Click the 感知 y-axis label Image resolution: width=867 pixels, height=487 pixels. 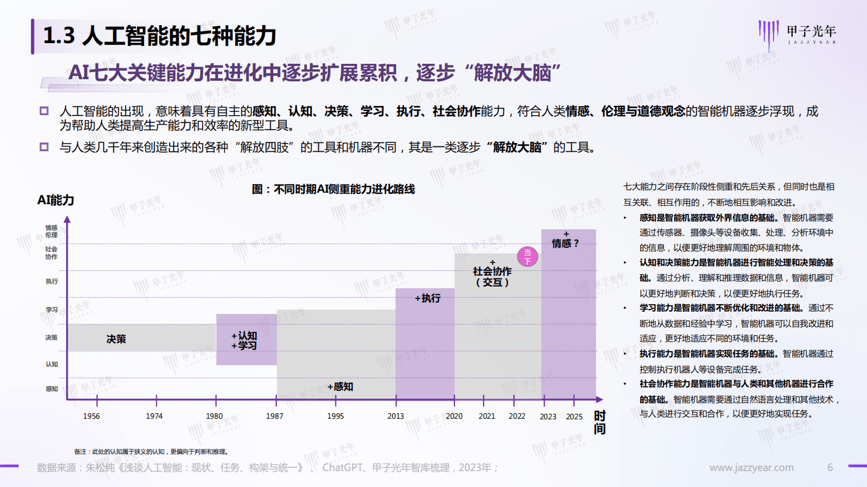coord(51,389)
